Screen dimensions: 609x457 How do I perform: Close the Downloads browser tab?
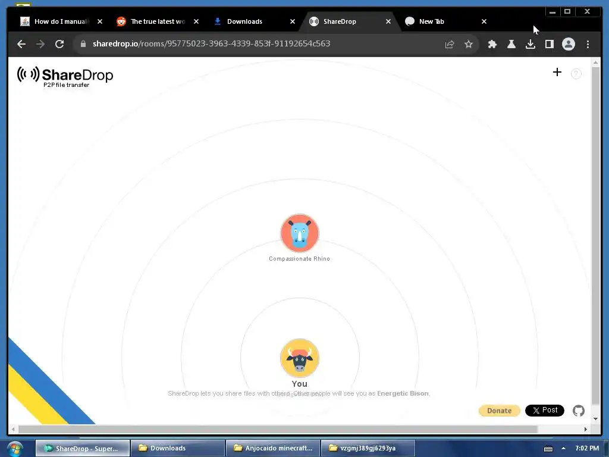pos(293,21)
